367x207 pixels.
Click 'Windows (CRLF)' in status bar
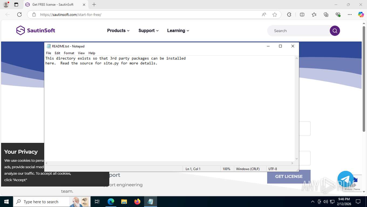tap(248, 169)
